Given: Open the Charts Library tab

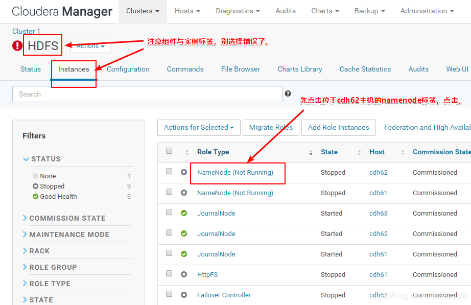Looking at the screenshot, I should (300, 69).
